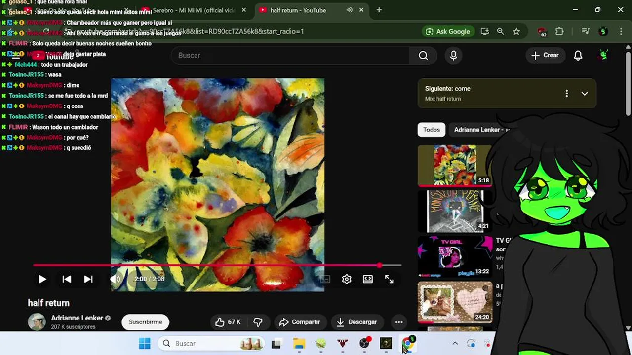The height and width of the screenshot is (355, 632).
Task: Select the half return - YouTube tab
Action: 298,10
